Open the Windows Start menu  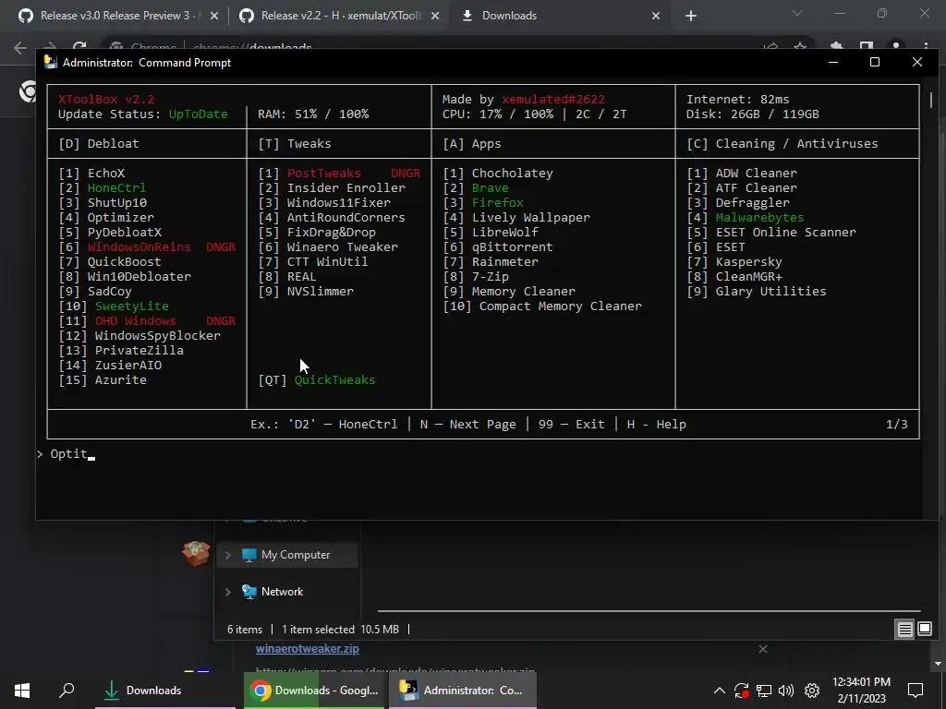point(22,691)
